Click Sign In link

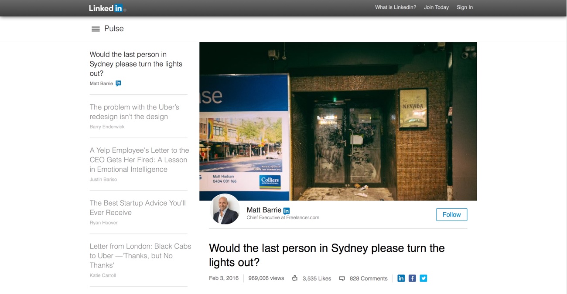point(465,7)
